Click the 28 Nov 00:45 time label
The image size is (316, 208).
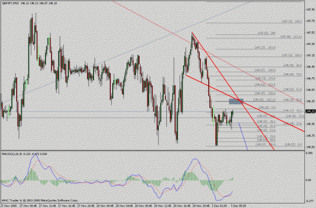click(x=105, y=206)
